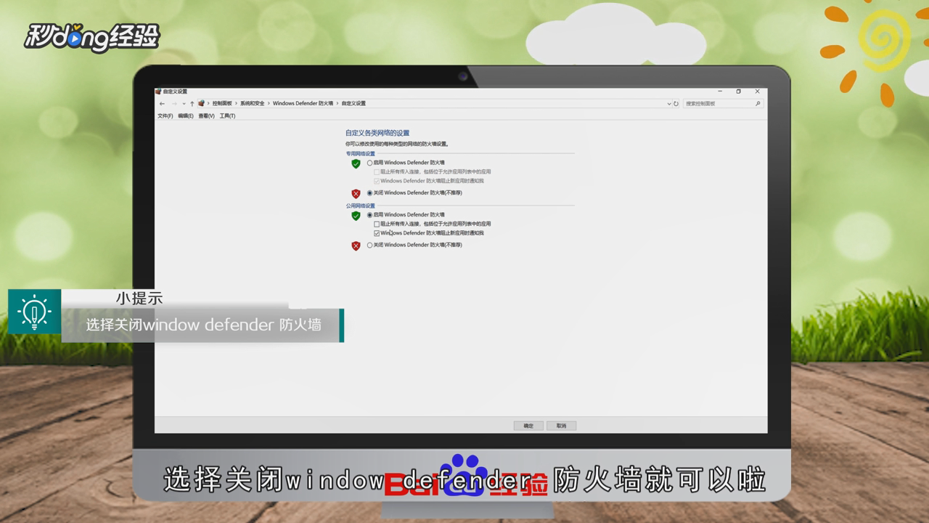Click 自定义设置 breadcrumb segment
Image resolution: width=929 pixels, height=523 pixels.
353,104
